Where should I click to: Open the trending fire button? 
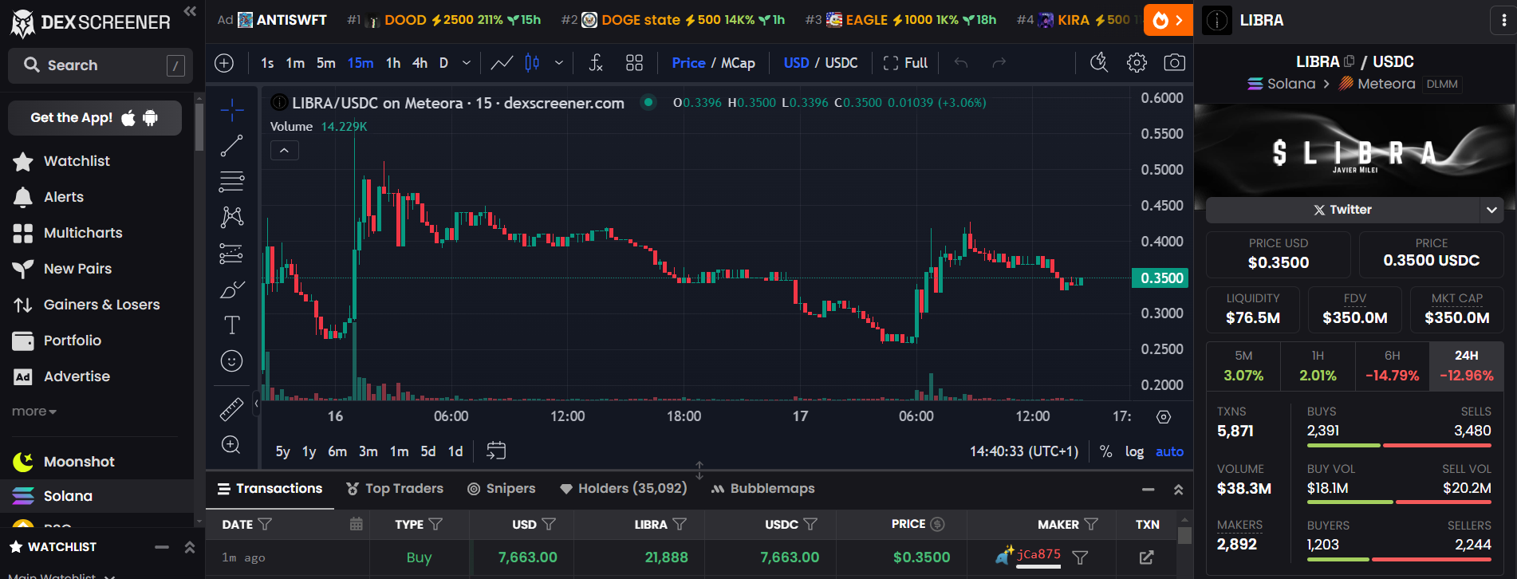click(1168, 20)
